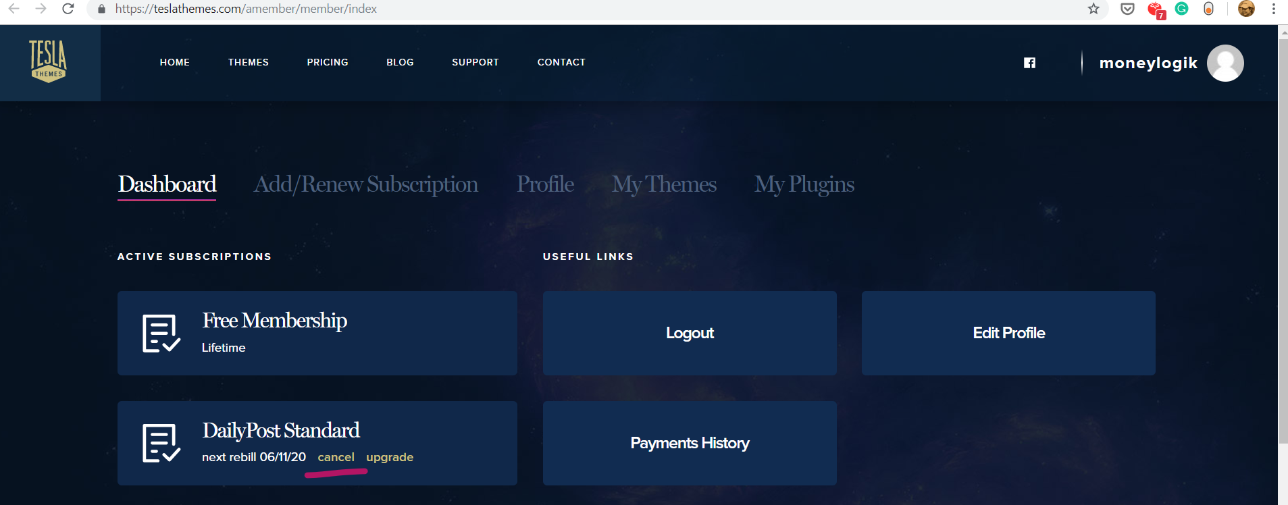Click the Tesla Themes logo
The height and width of the screenshot is (505, 1288).
pos(48,61)
